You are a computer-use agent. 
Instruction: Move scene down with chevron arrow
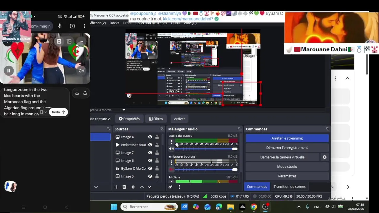click(96, 187)
